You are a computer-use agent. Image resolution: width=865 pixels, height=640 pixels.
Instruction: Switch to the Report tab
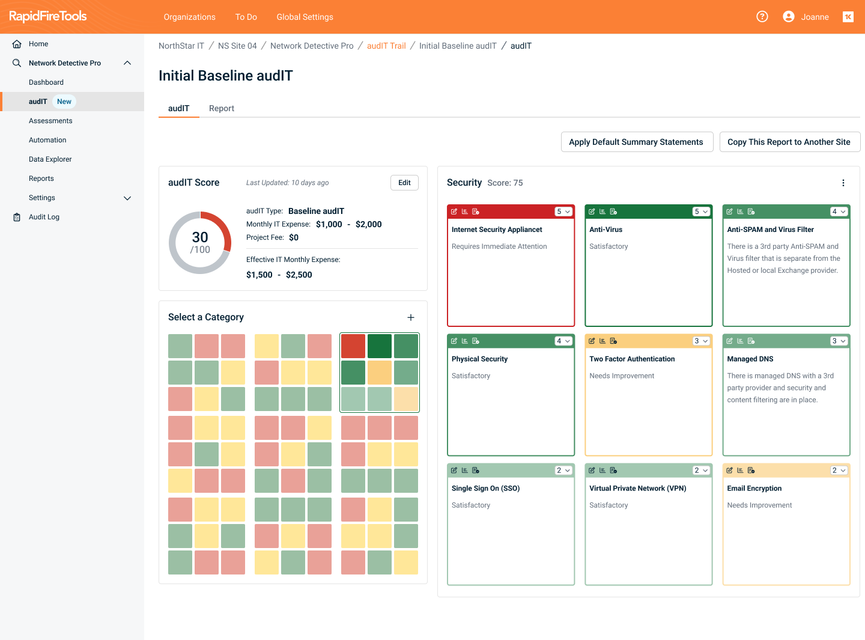tap(222, 108)
